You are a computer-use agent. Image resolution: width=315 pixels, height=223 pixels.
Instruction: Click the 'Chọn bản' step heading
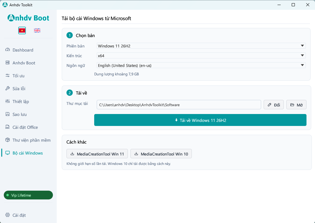coord(85,35)
